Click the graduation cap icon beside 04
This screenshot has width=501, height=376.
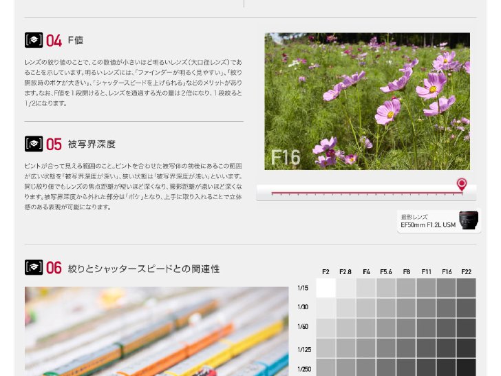[x=34, y=40]
